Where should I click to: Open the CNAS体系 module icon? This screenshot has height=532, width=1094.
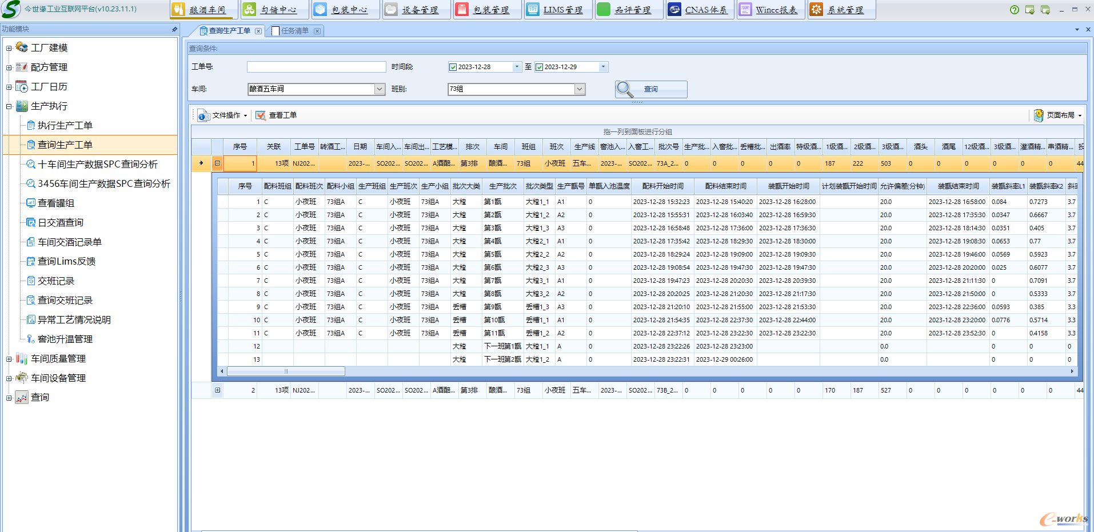pos(674,10)
